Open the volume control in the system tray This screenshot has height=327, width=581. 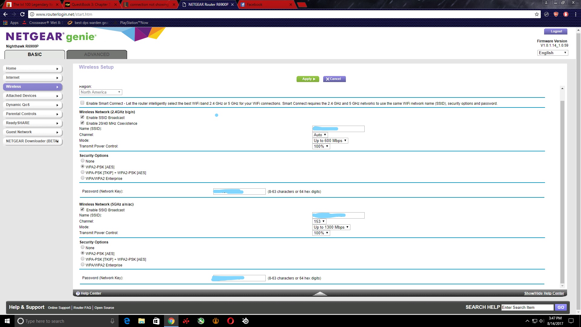[x=542, y=321]
